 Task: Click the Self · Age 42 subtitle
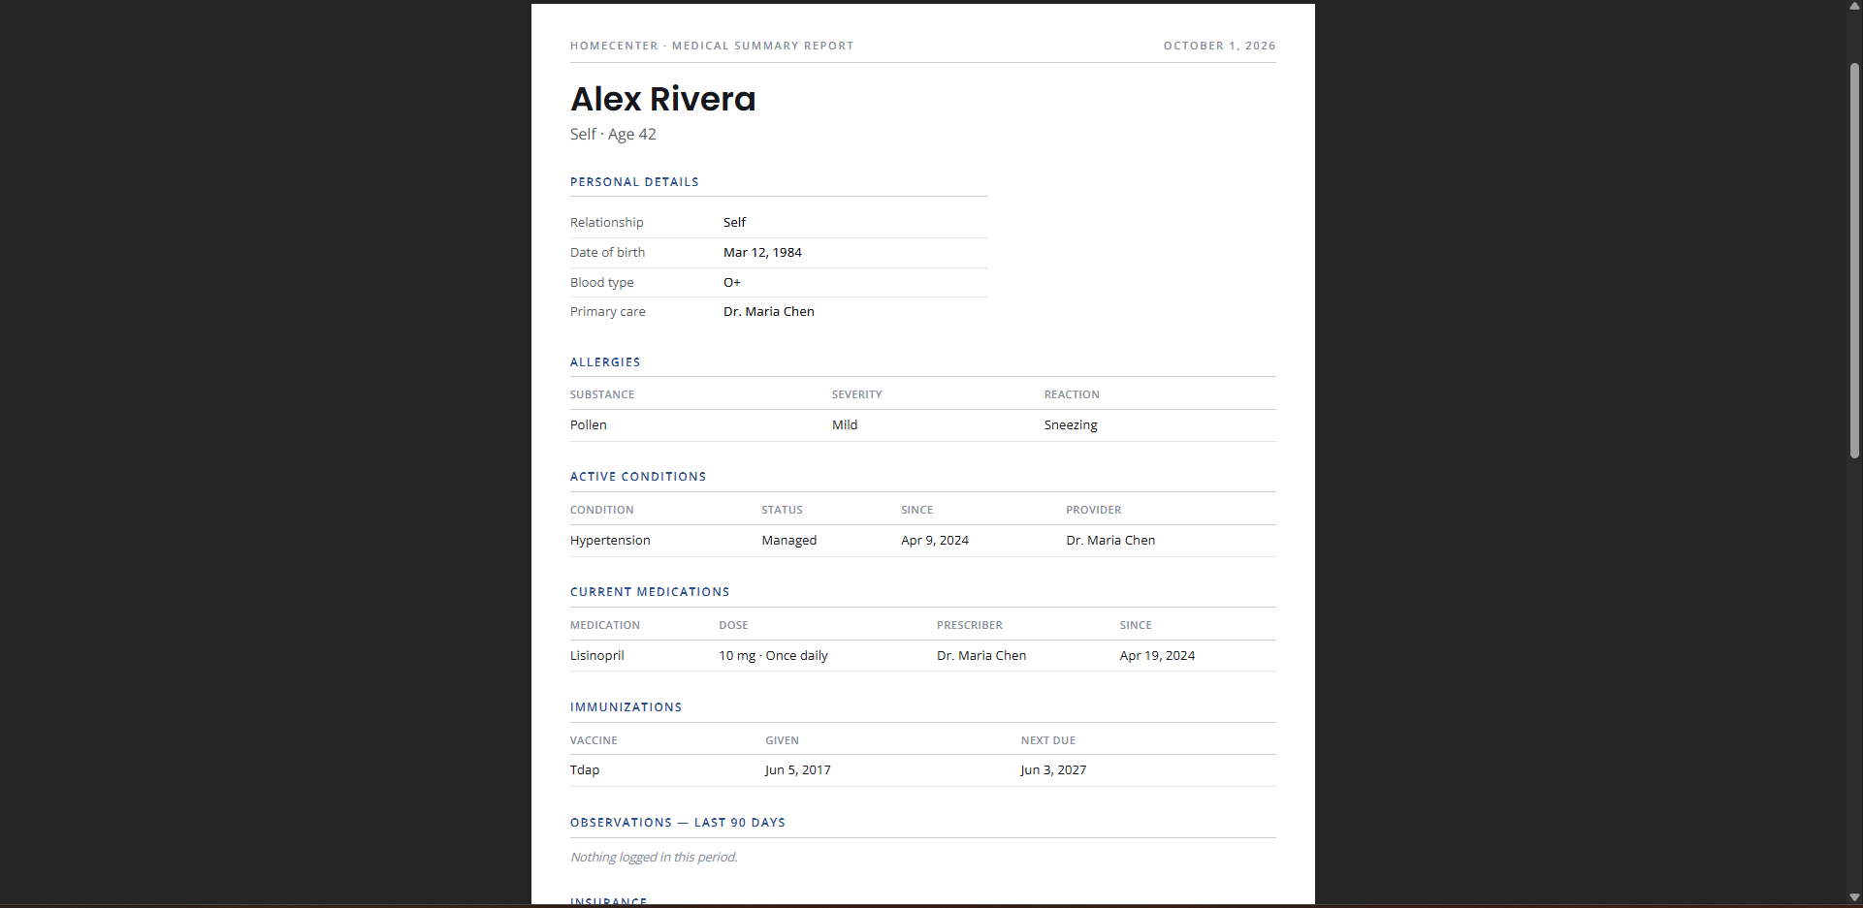click(x=613, y=134)
